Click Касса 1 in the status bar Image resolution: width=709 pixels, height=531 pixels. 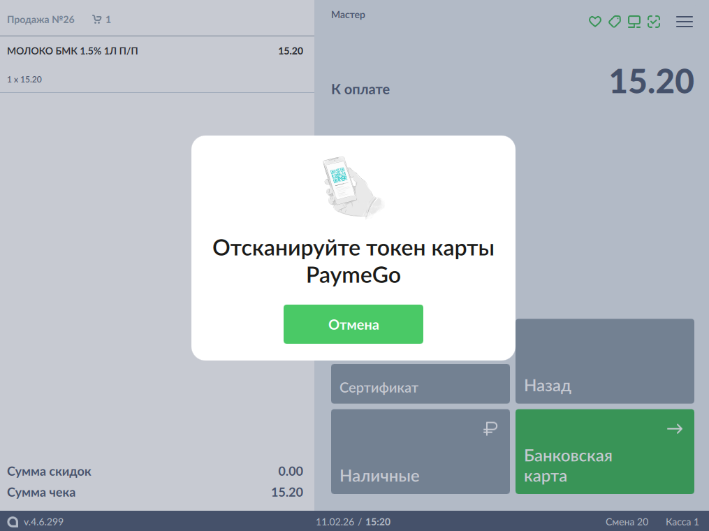click(682, 522)
